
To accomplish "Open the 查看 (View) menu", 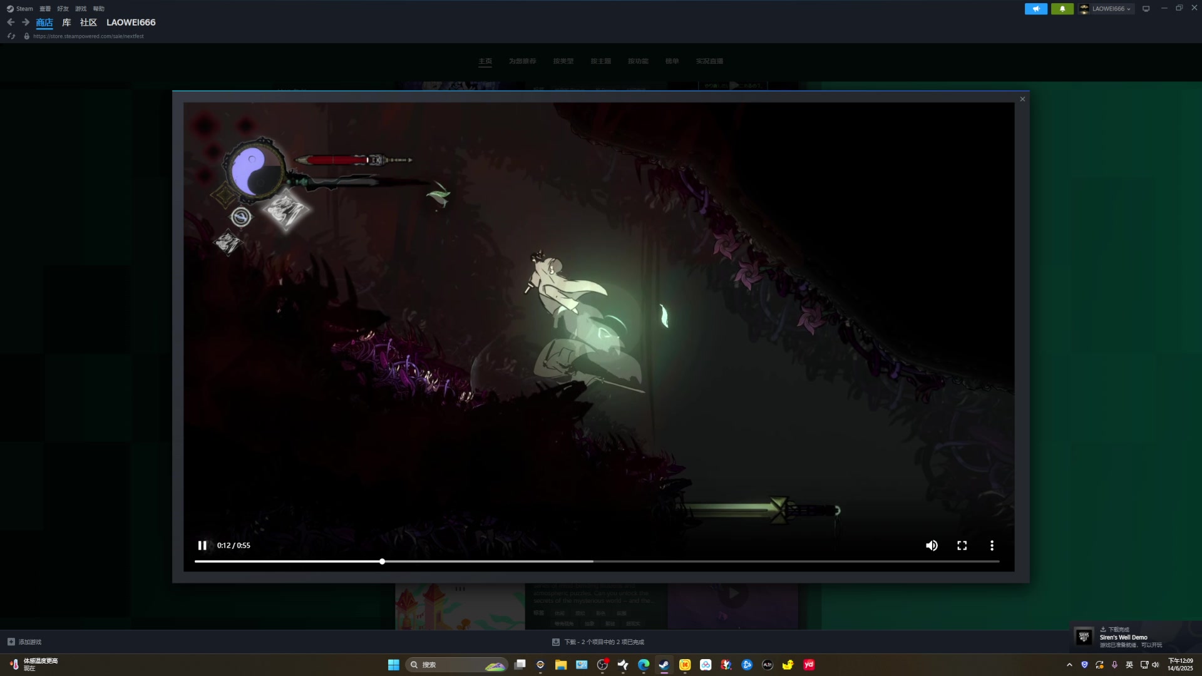I will [x=45, y=9].
